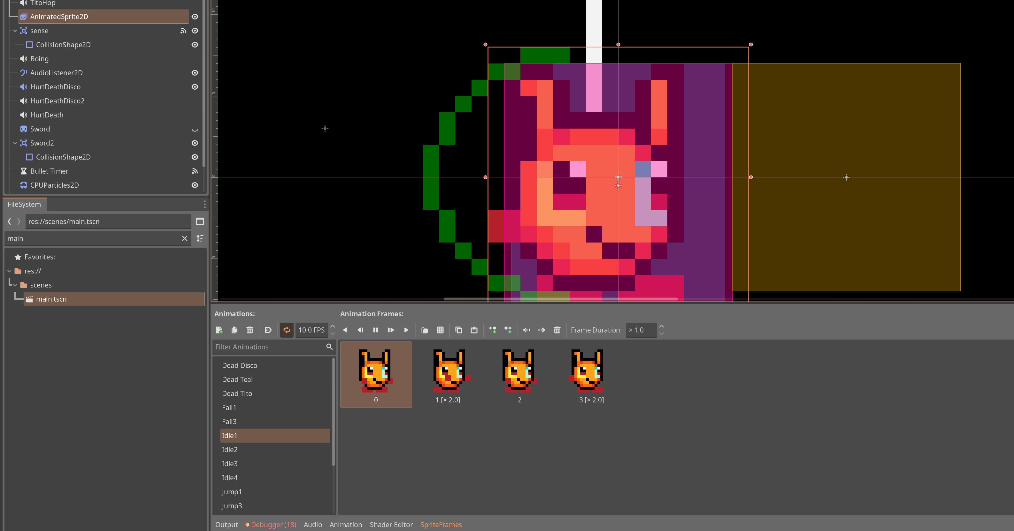Delete the selected animation frame

point(557,330)
